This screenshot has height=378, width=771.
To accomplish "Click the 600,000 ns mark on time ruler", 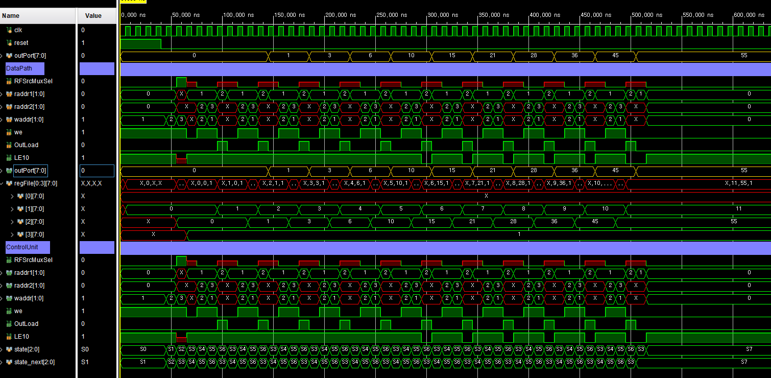I will pos(749,15).
